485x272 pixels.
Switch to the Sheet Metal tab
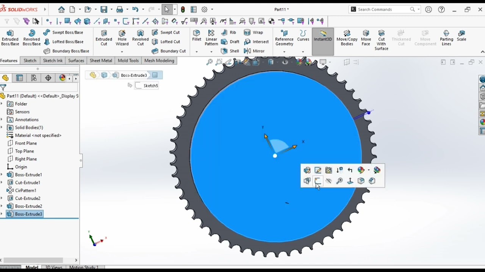tap(101, 60)
